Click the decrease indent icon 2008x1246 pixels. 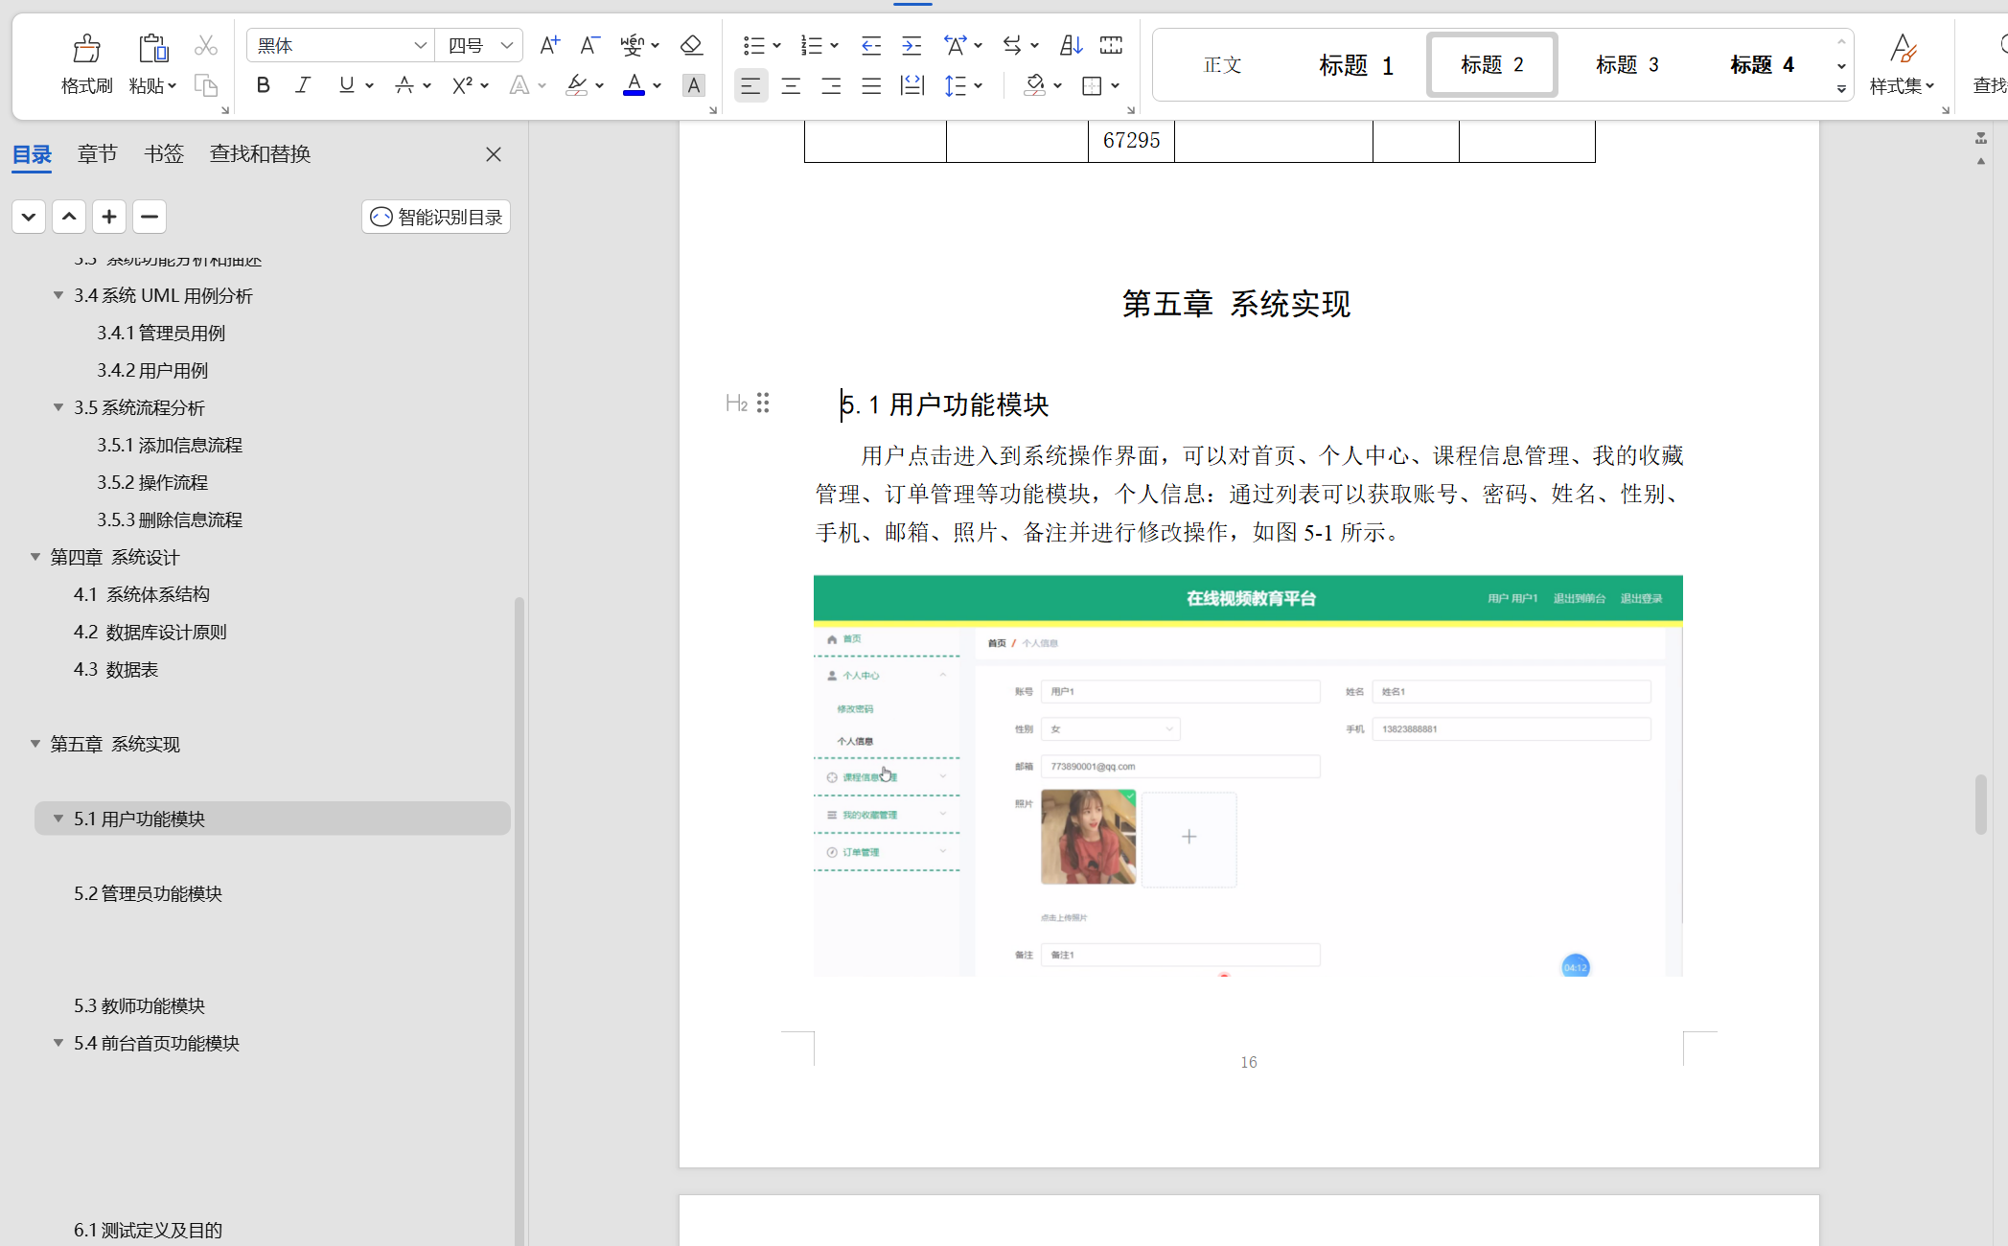pyautogui.click(x=870, y=45)
